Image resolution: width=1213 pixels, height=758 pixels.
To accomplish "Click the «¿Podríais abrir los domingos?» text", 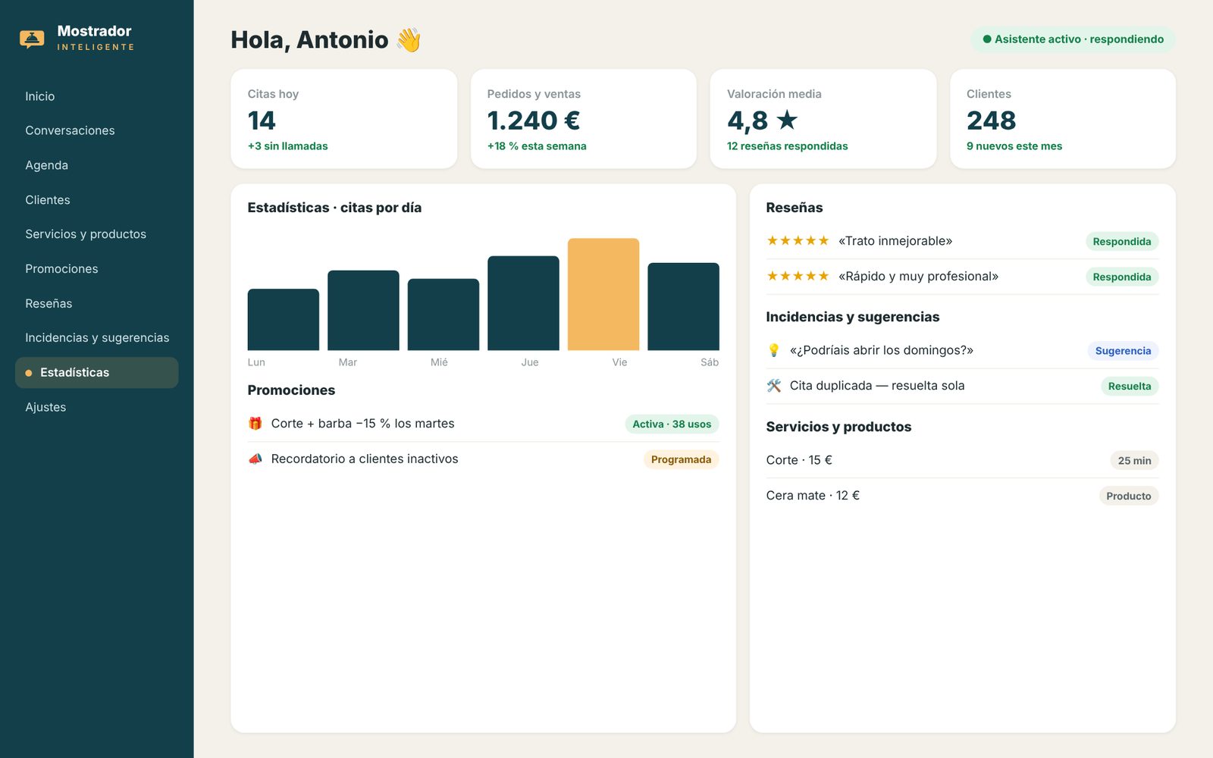I will click(882, 350).
